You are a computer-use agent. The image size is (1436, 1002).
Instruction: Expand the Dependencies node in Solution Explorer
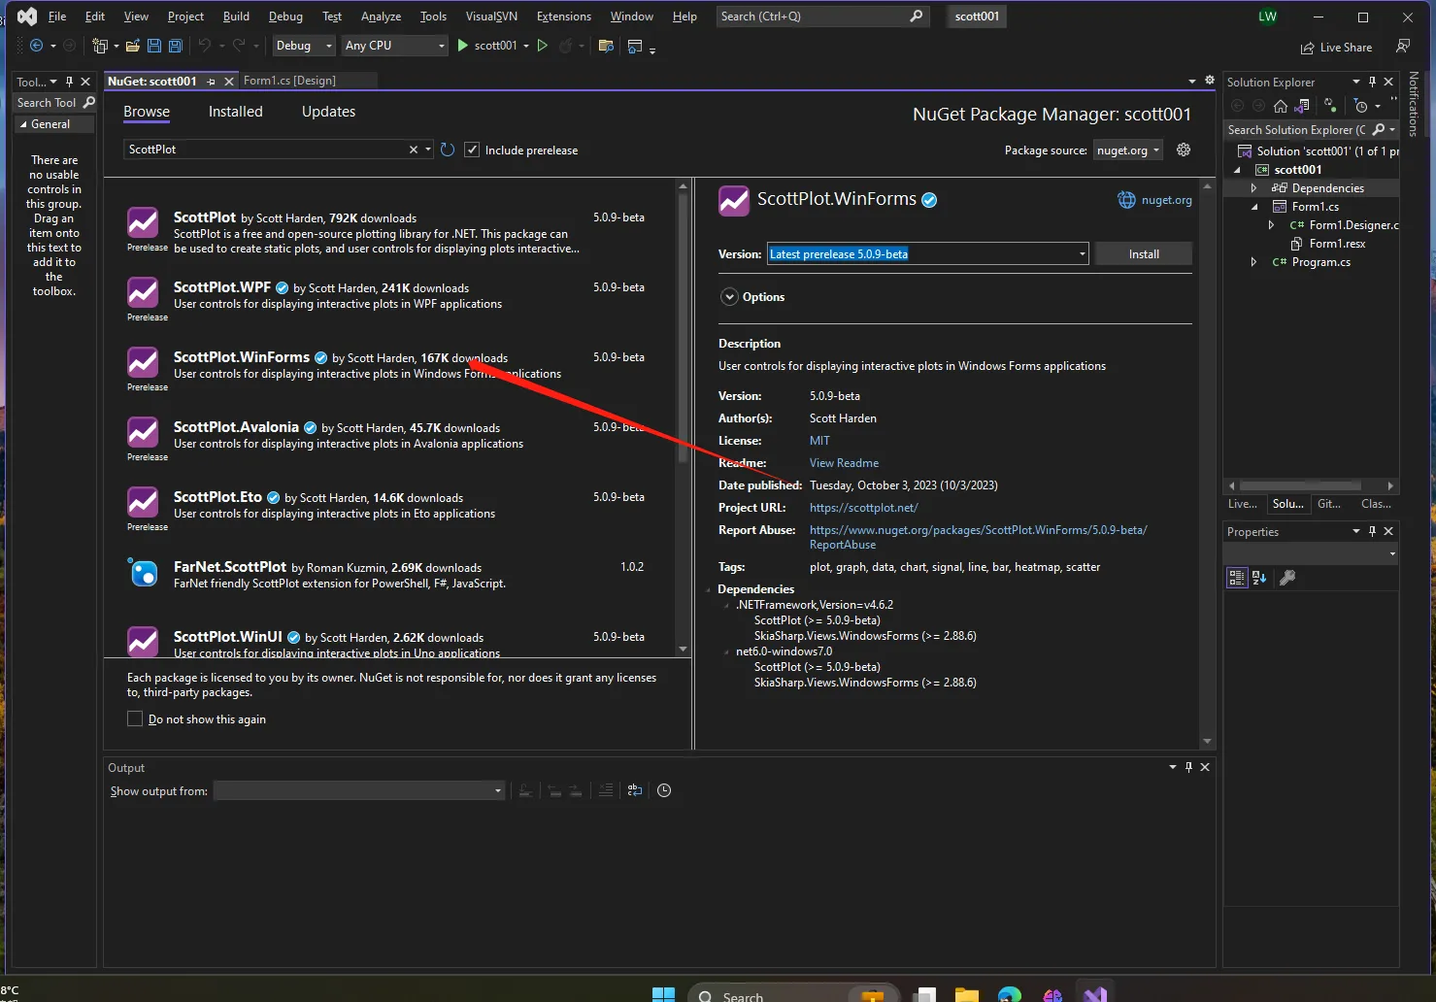click(x=1253, y=188)
